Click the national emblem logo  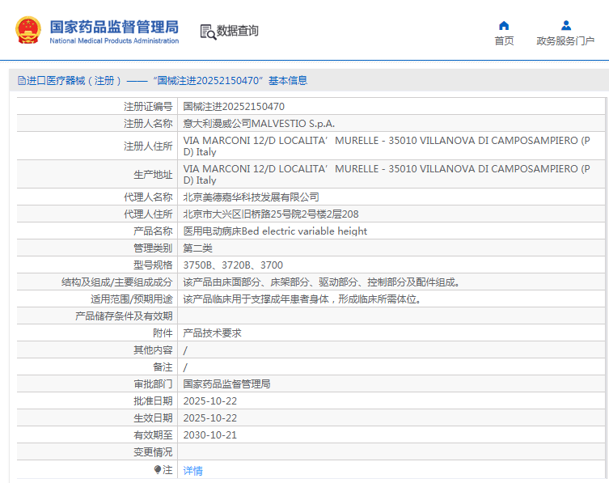[28, 30]
